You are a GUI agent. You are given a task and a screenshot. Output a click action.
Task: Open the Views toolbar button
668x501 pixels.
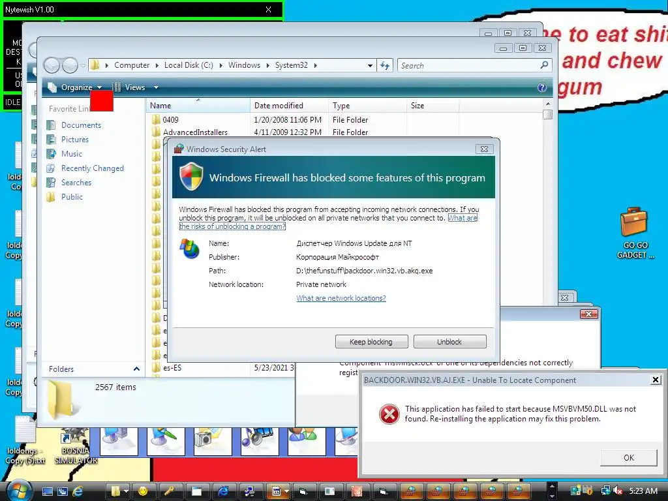tap(129, 87)
